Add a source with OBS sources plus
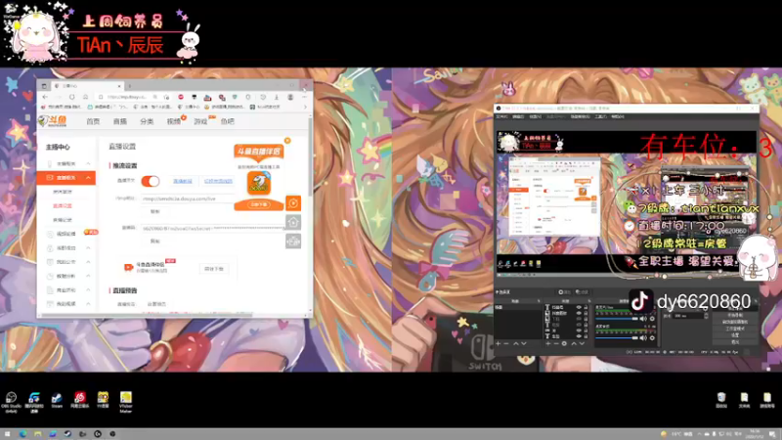782x440 pixels. coord(548,344)
